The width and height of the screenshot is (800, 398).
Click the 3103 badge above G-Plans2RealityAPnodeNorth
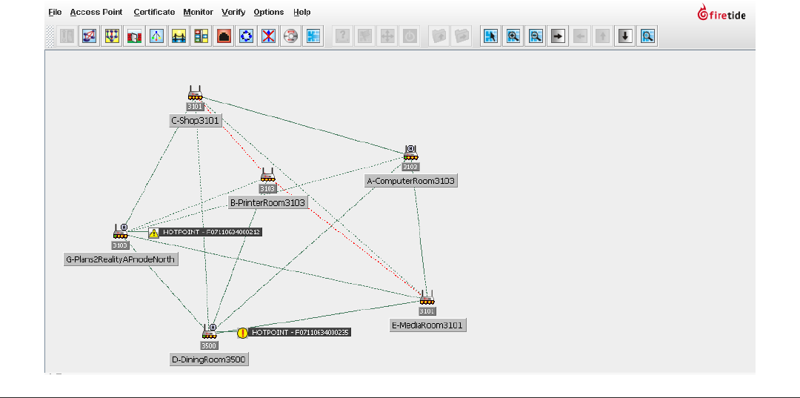click(121, 245)
